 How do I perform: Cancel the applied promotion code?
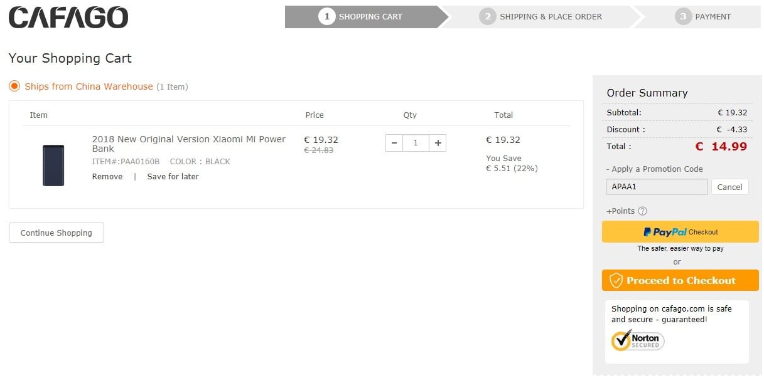[730, 187]
